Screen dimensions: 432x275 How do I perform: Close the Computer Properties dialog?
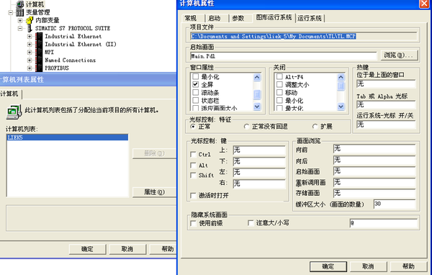tap(425, 4)
